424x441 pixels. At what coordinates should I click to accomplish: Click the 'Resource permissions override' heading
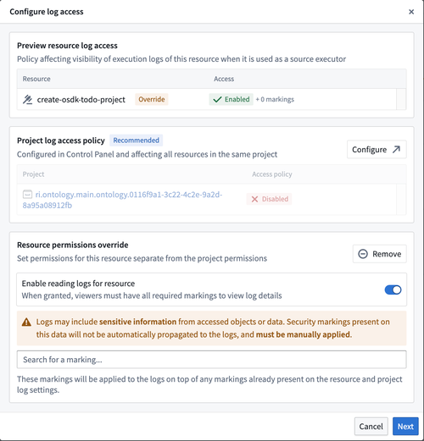(73, 245)
